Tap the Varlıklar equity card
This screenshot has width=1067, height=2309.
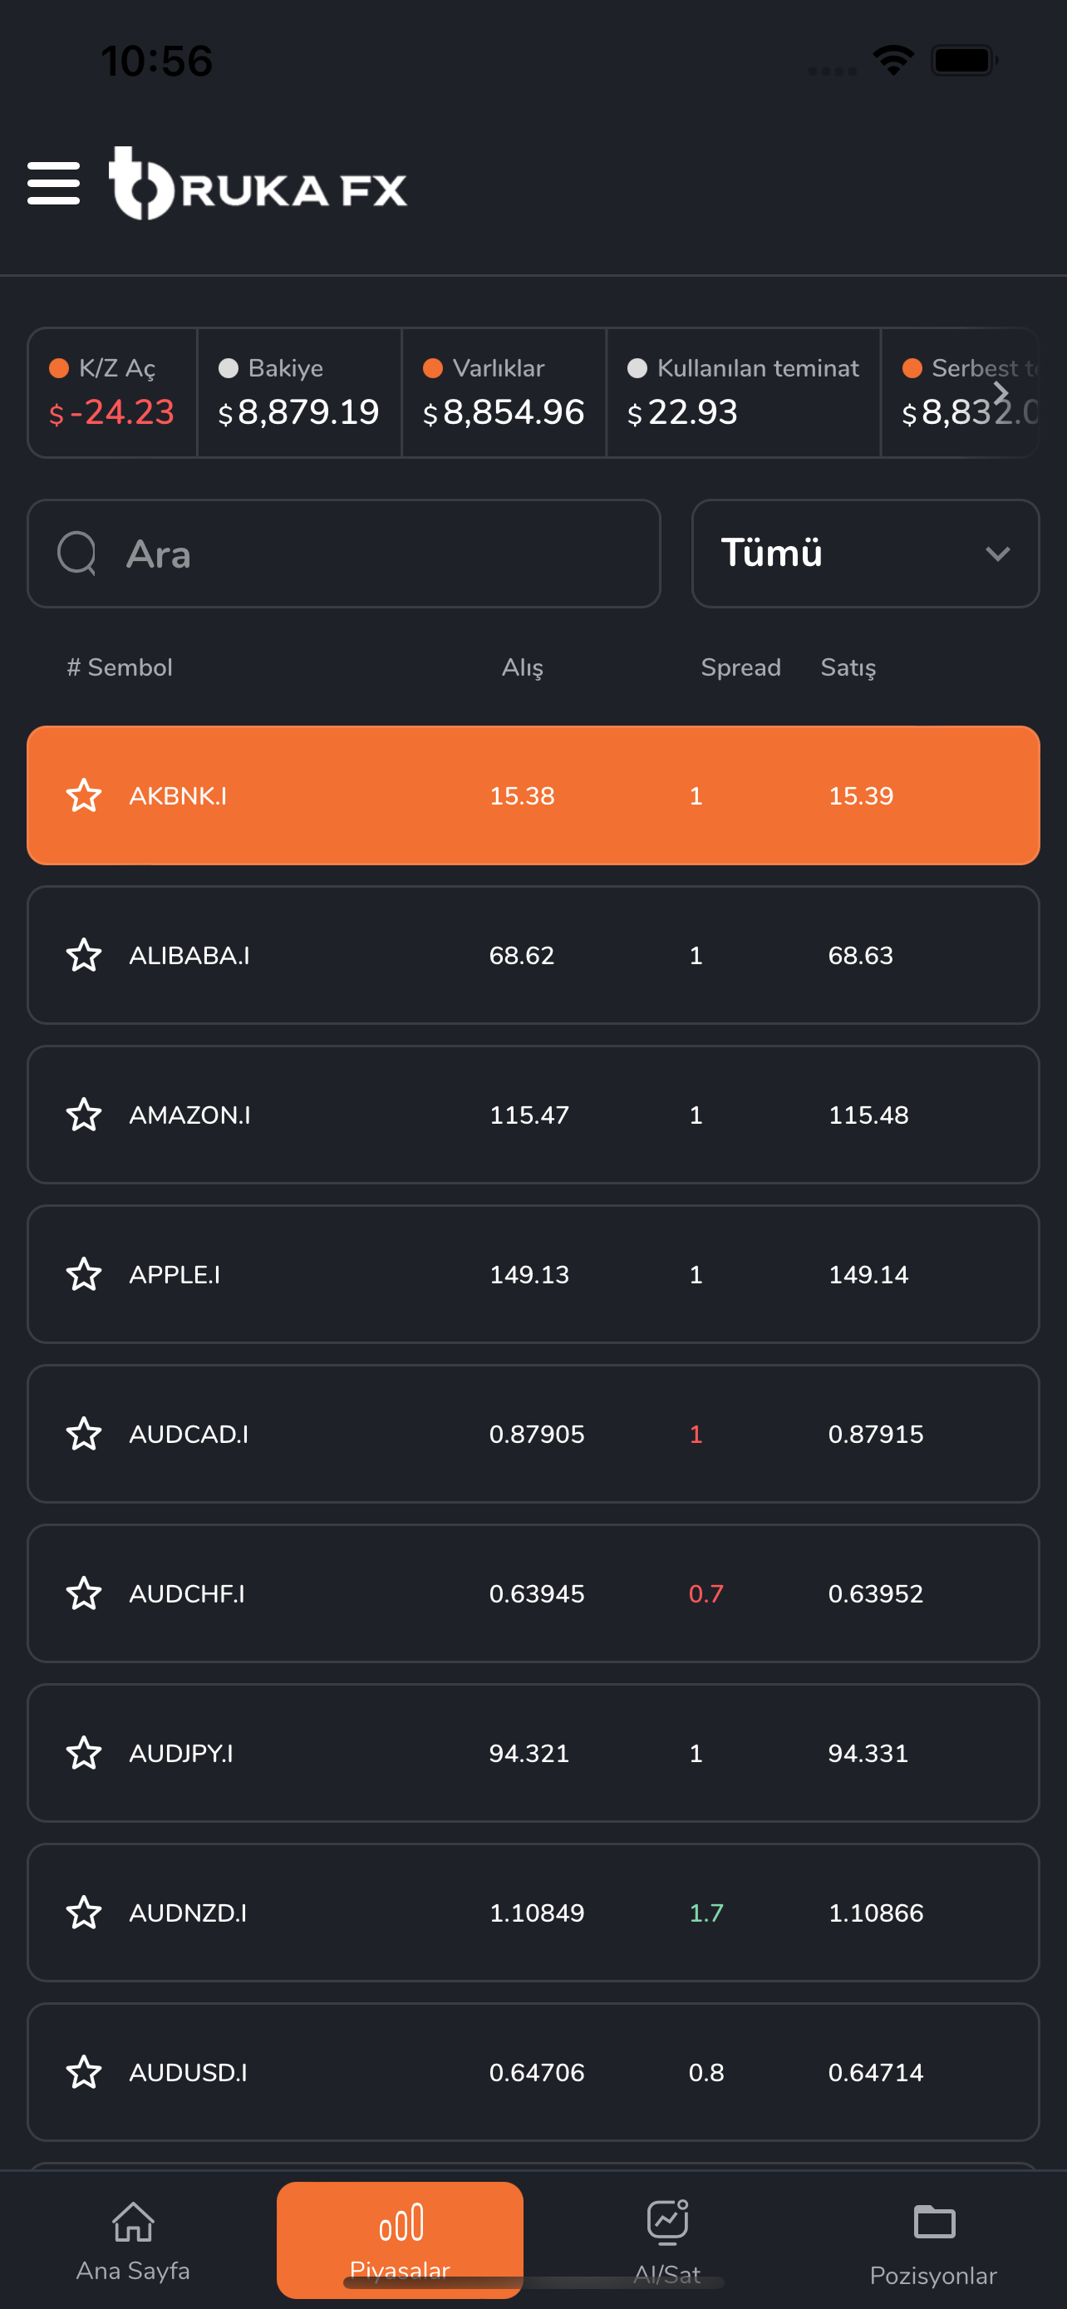(504, 392)
